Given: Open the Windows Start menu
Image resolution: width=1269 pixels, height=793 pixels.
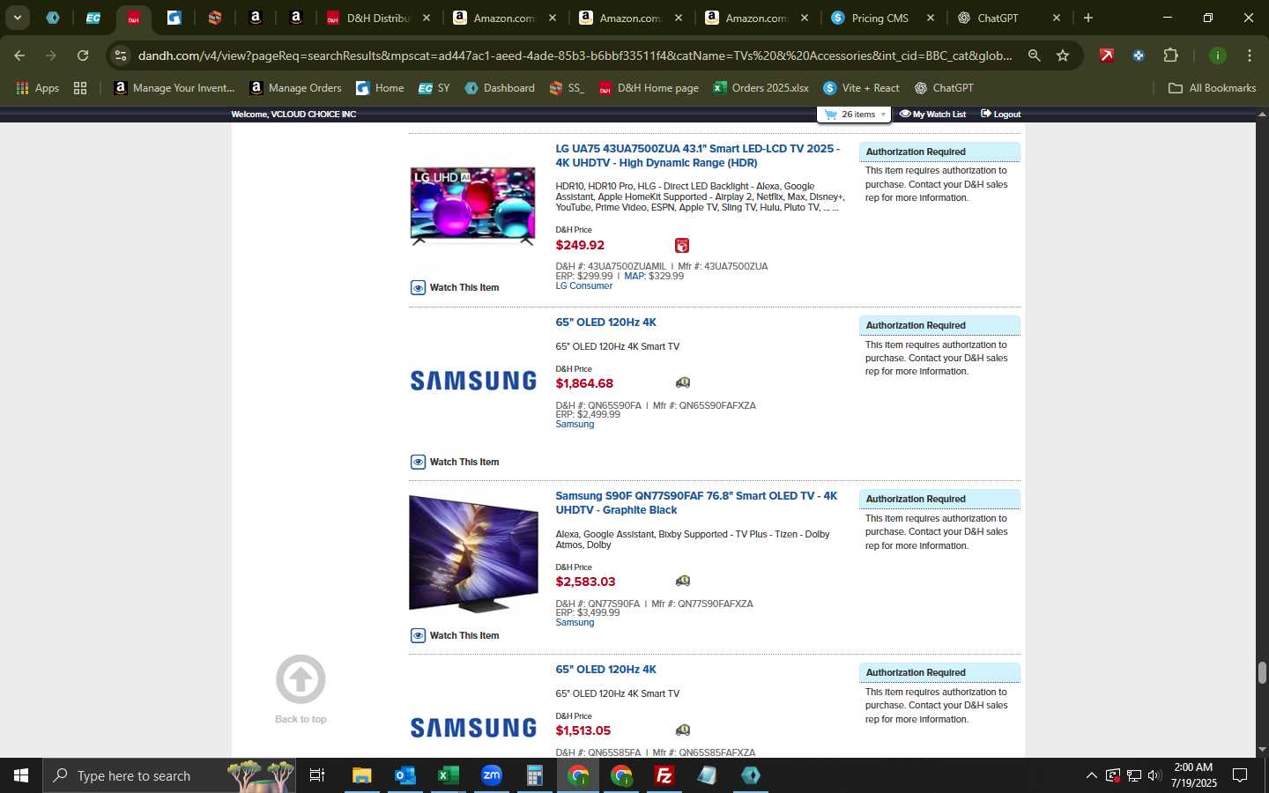Looking at the screenshot, I should (21, 775).
